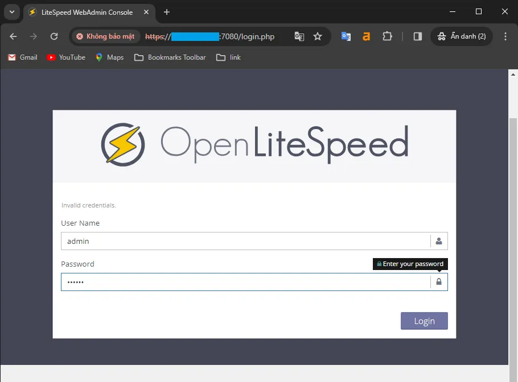Open the orange 'a' extension icon
This screenshot has width=518, height=382.
(x=367, y=36)
